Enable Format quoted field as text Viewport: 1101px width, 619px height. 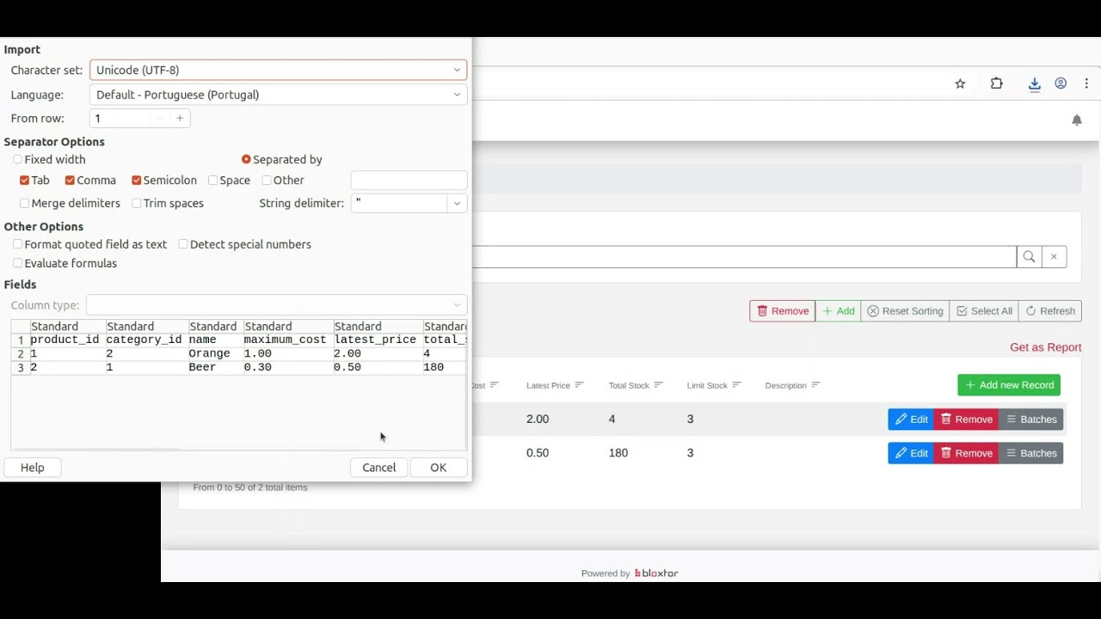[17, 244]
